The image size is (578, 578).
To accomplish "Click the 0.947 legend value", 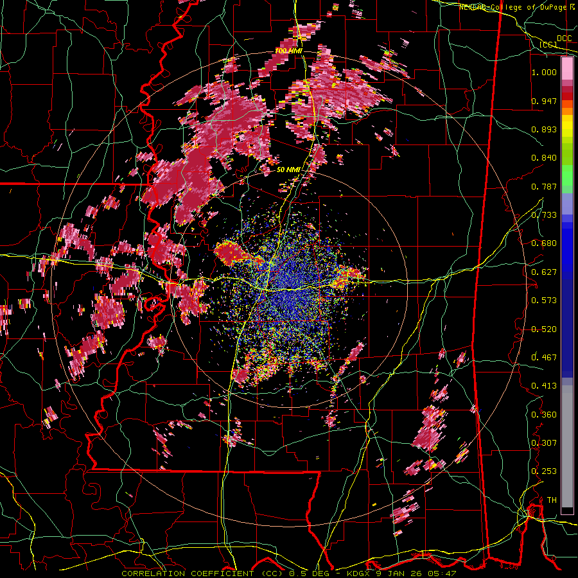I will (544, 101).
